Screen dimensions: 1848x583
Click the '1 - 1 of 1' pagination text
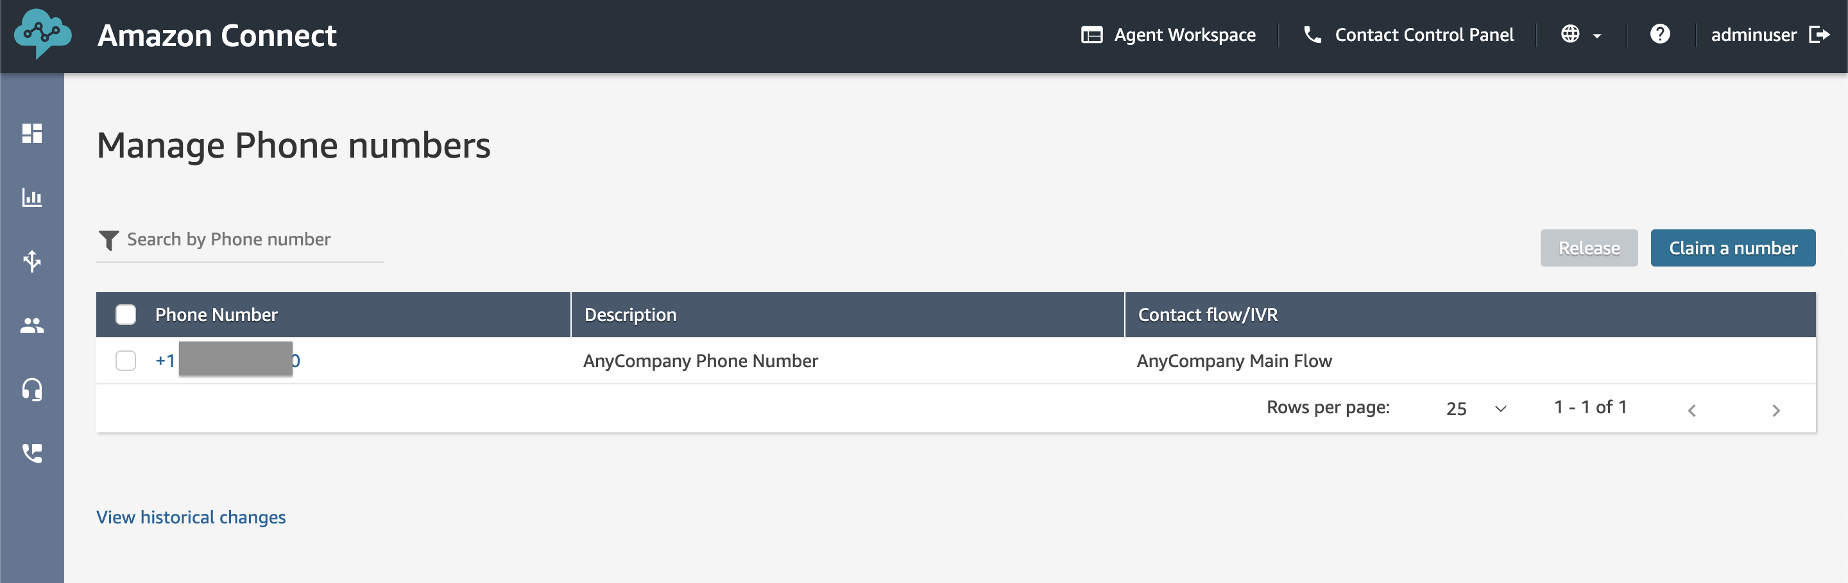click(x=1590, y=407)
